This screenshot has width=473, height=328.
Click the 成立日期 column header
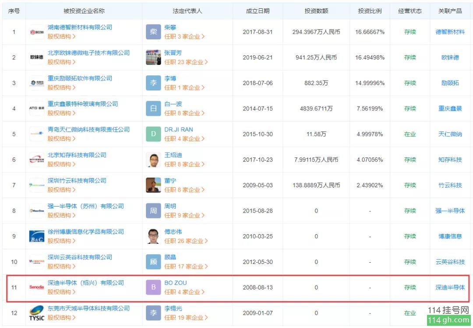(x=258, y=11)
